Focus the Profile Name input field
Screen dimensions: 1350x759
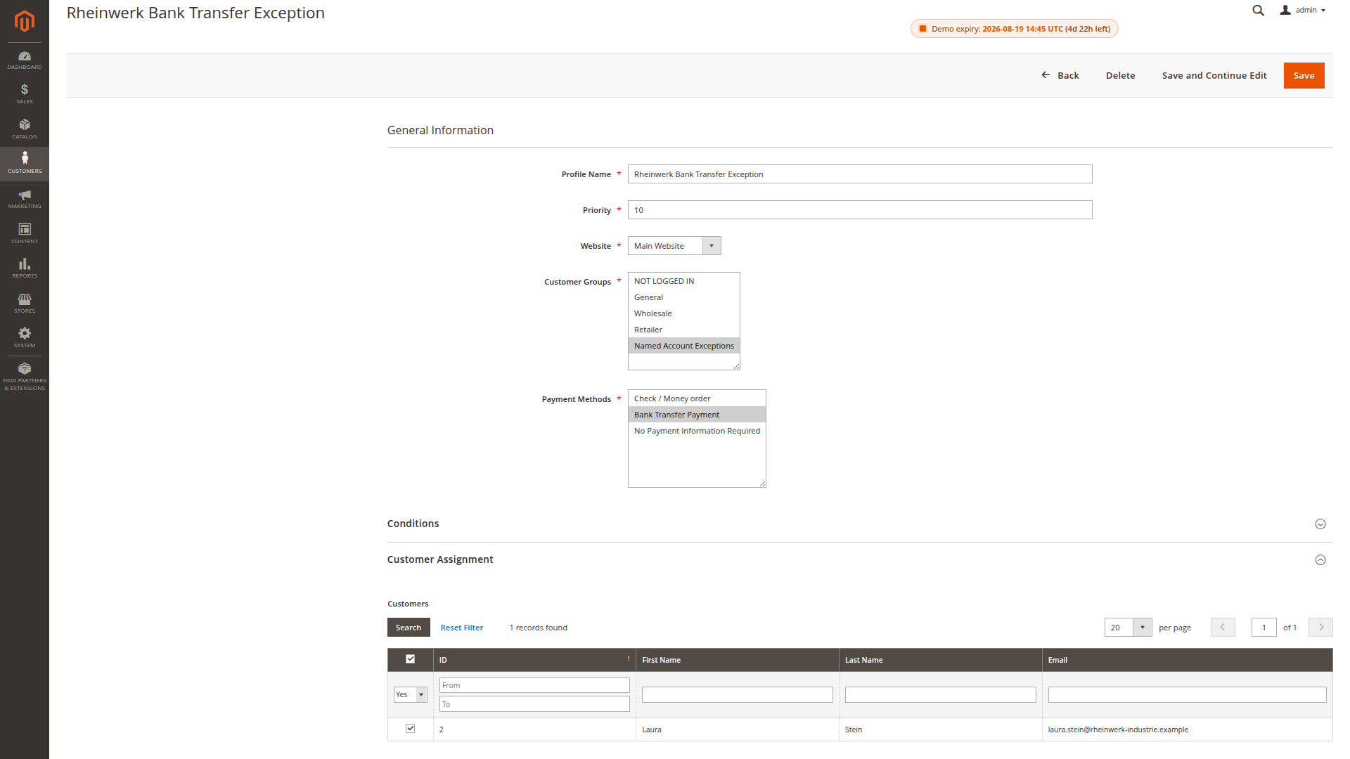click(x=860, y=174)
